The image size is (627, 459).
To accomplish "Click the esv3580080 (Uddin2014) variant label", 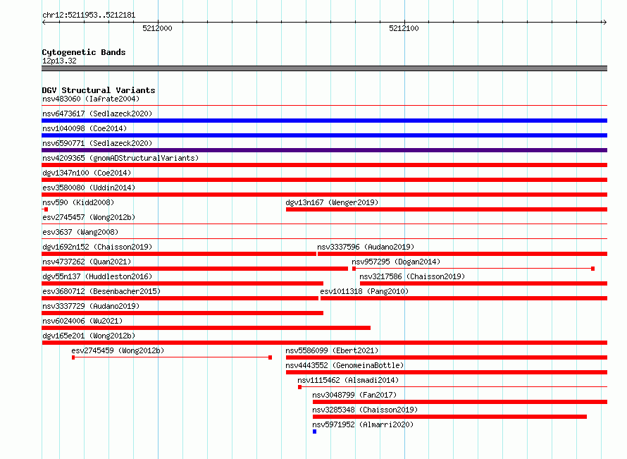I will tap(89, 188).
